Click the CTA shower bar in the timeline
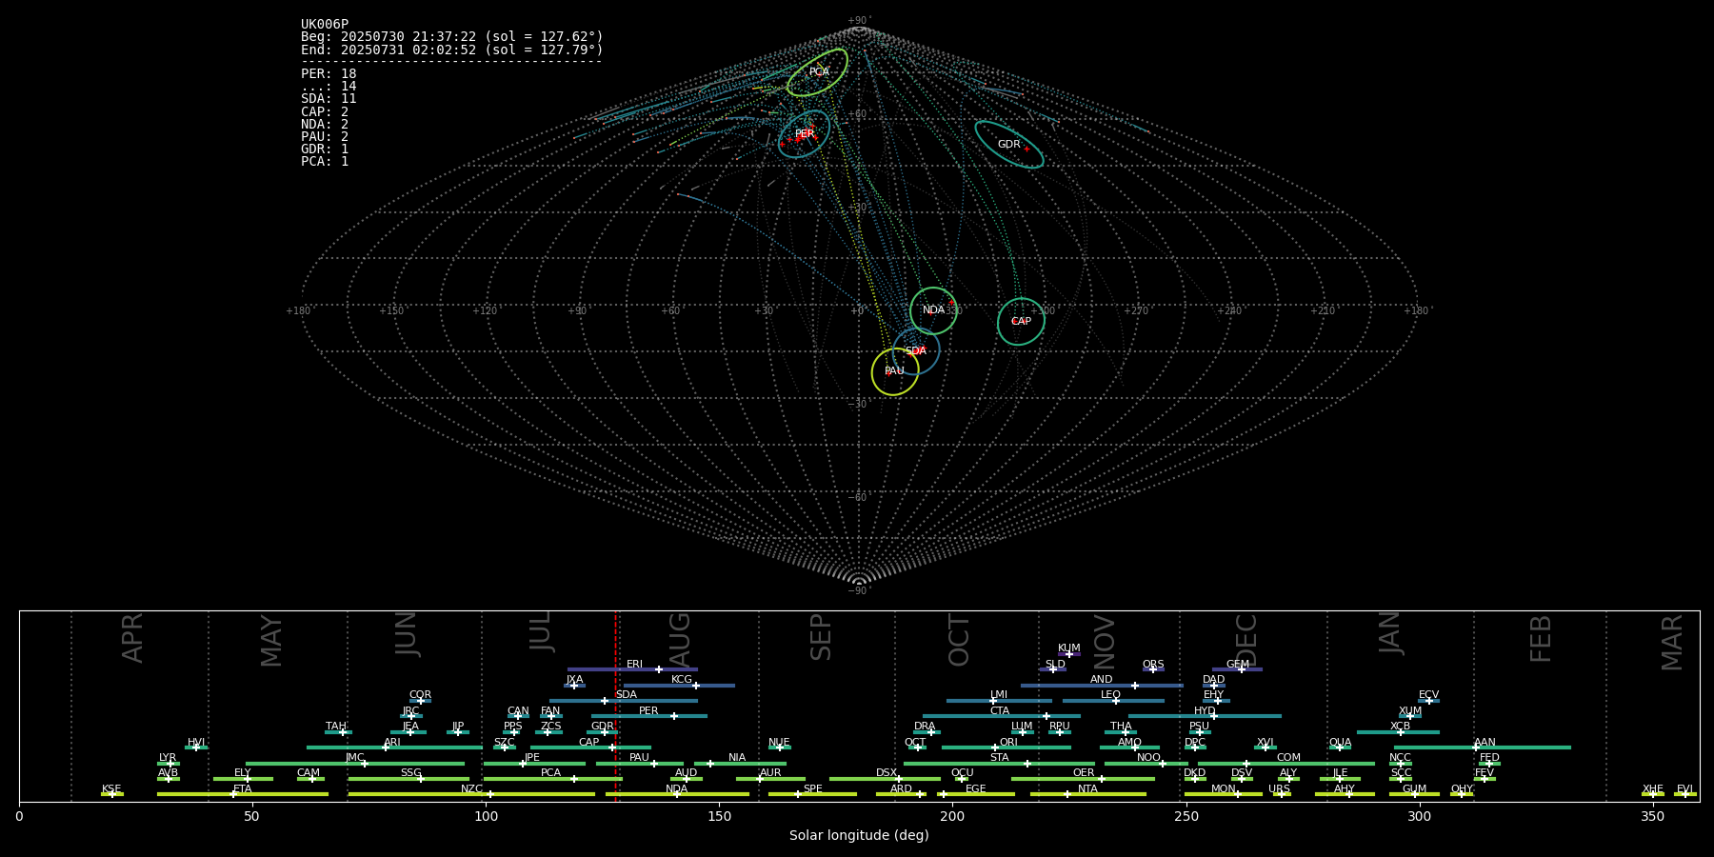The image size is (1714, 857). click(1002, 716)
